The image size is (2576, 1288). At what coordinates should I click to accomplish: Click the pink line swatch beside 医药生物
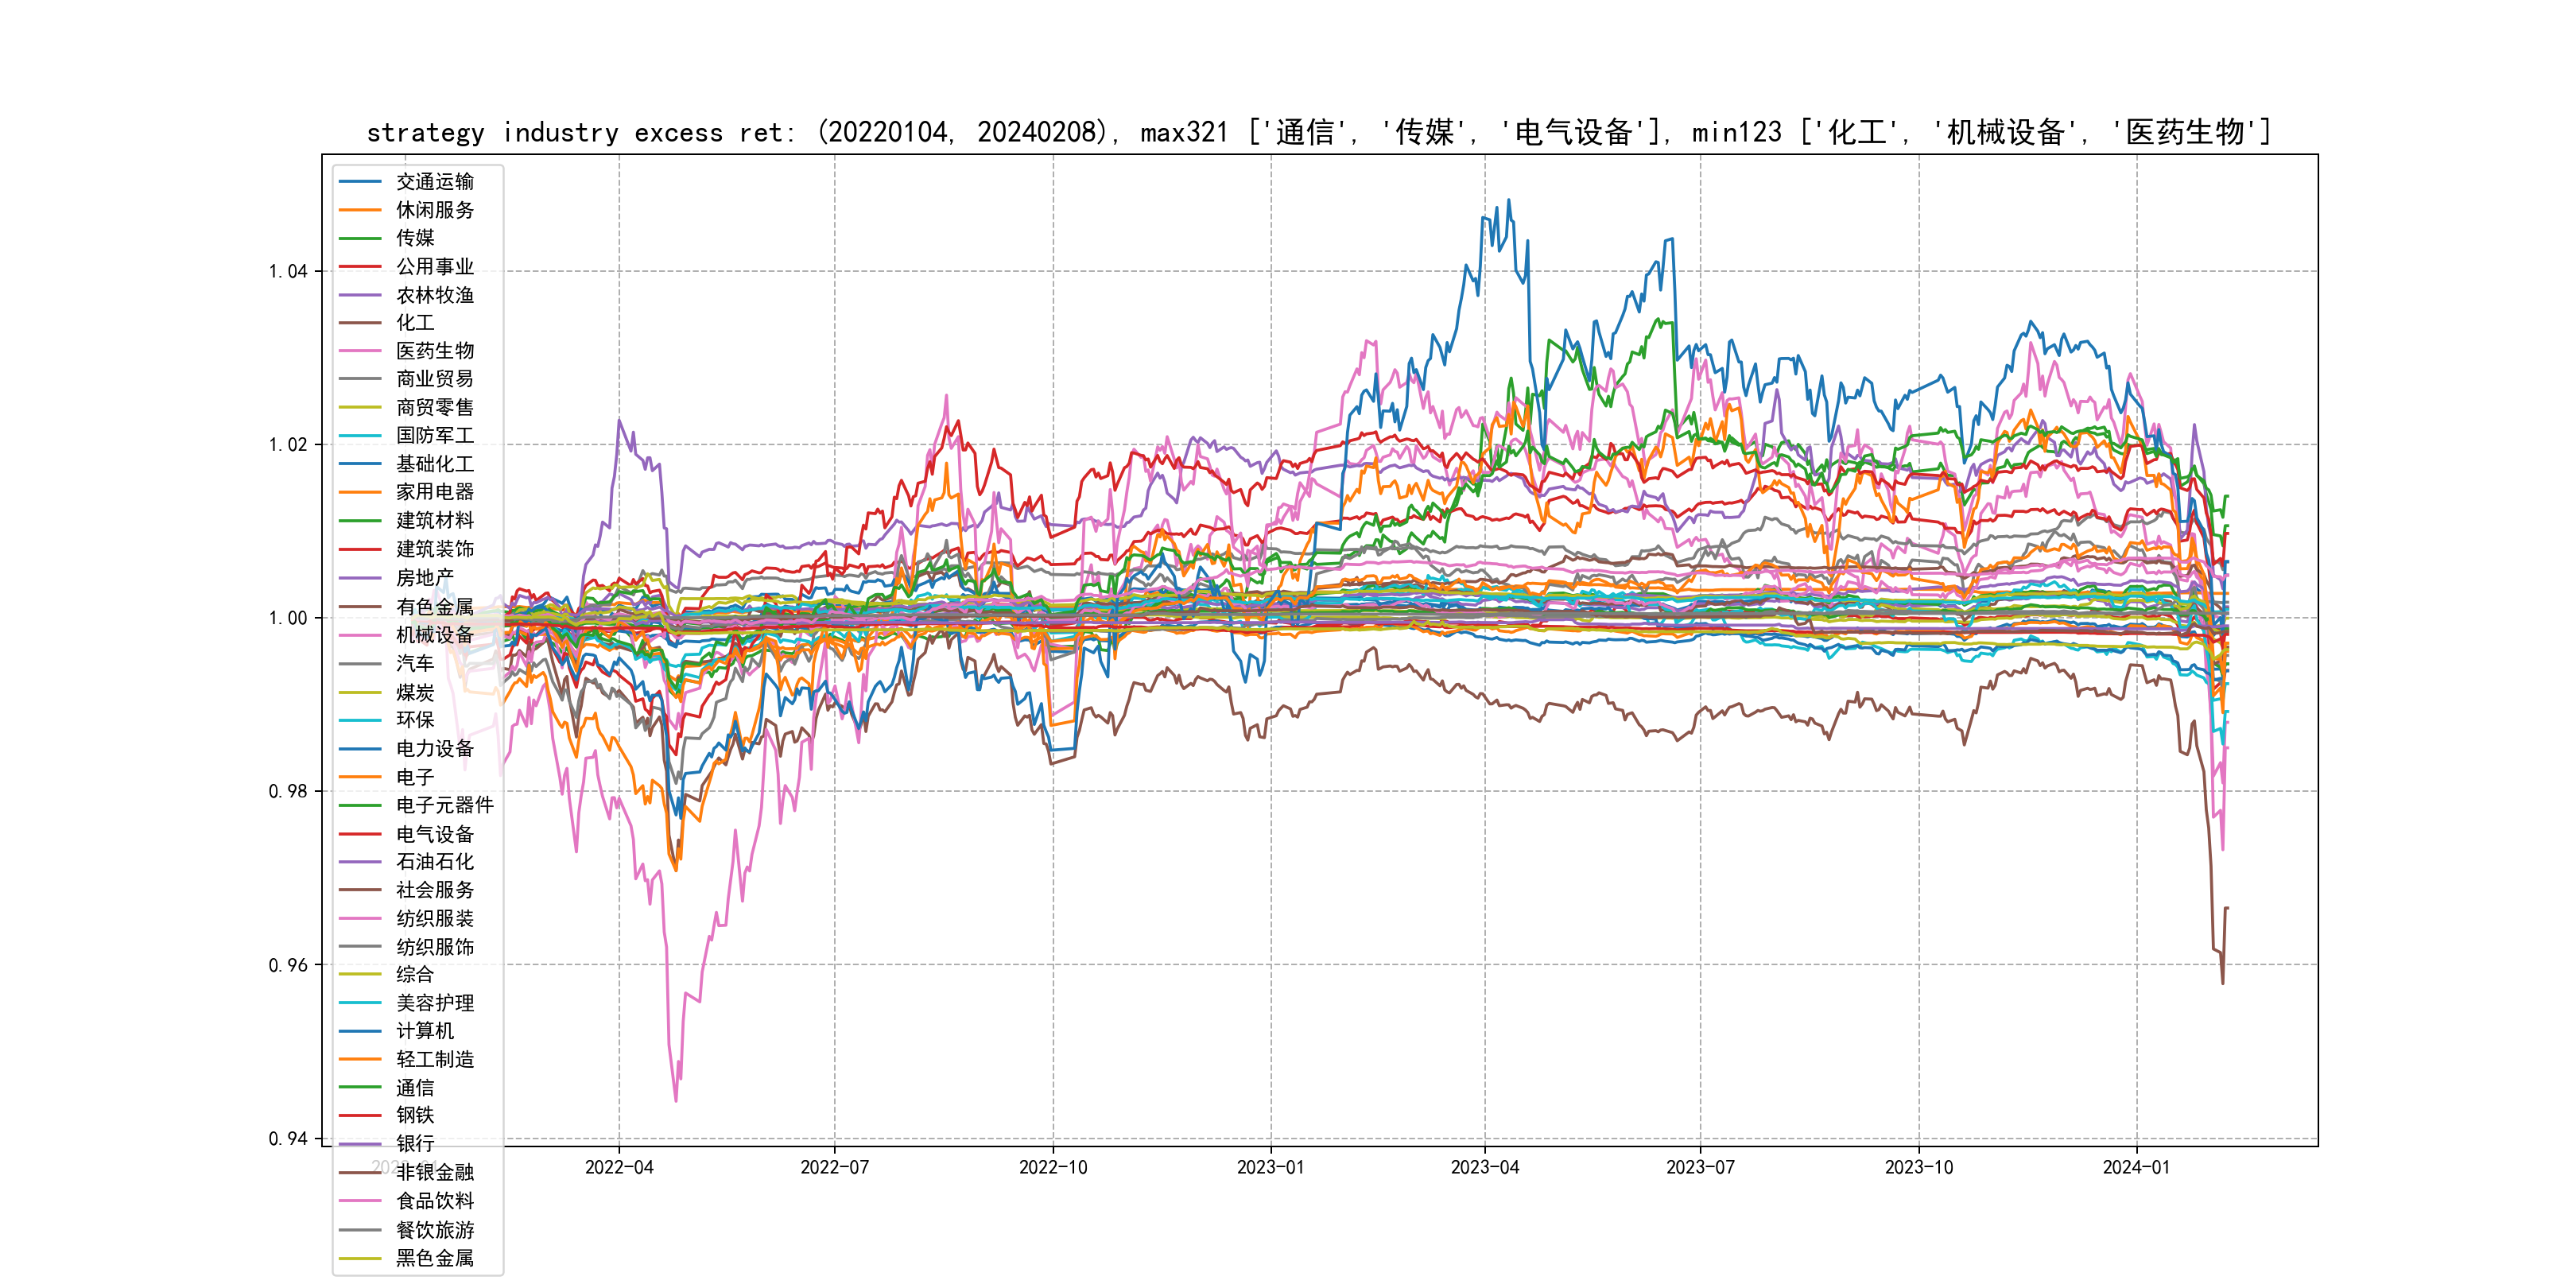[360, 351]
